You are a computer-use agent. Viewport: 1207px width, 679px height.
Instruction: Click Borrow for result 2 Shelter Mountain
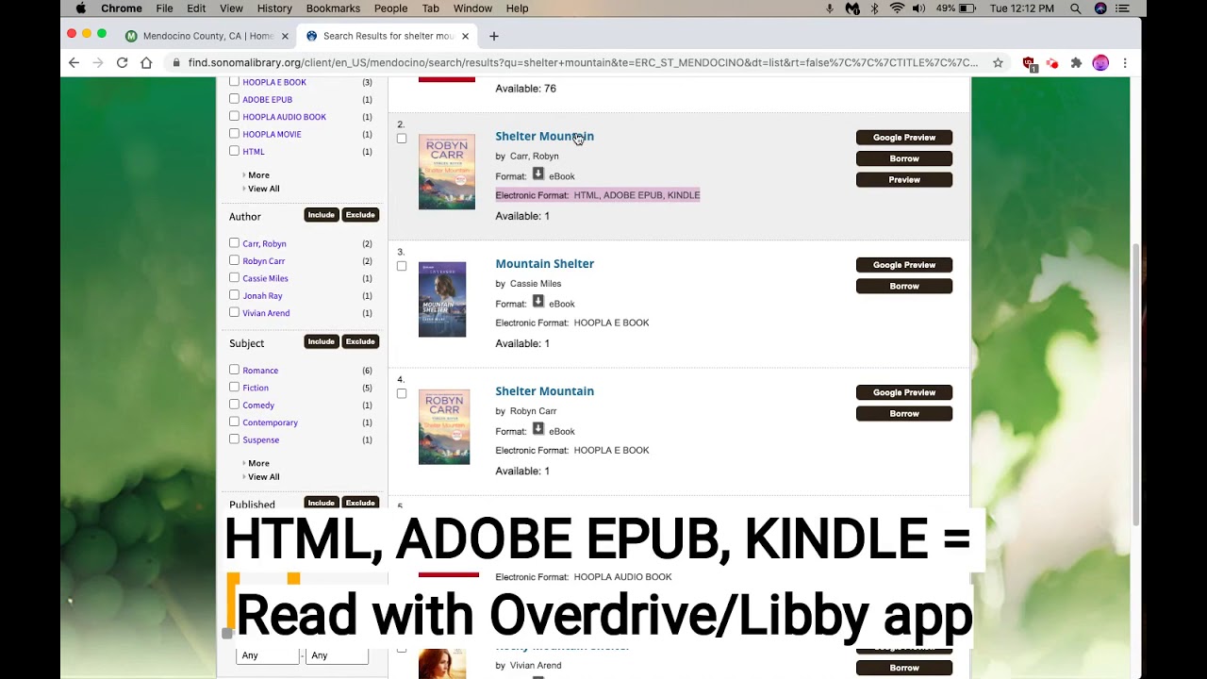pos(904,158)
